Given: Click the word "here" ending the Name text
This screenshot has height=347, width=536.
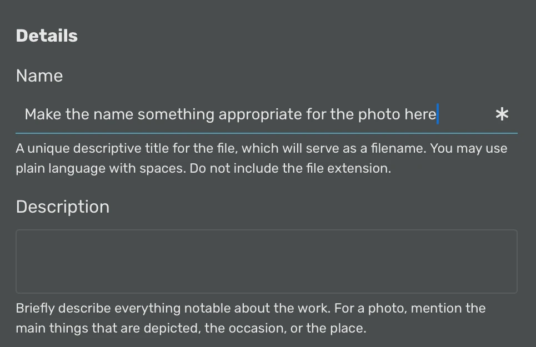Looking at the screenshot, I should (420, 114).
